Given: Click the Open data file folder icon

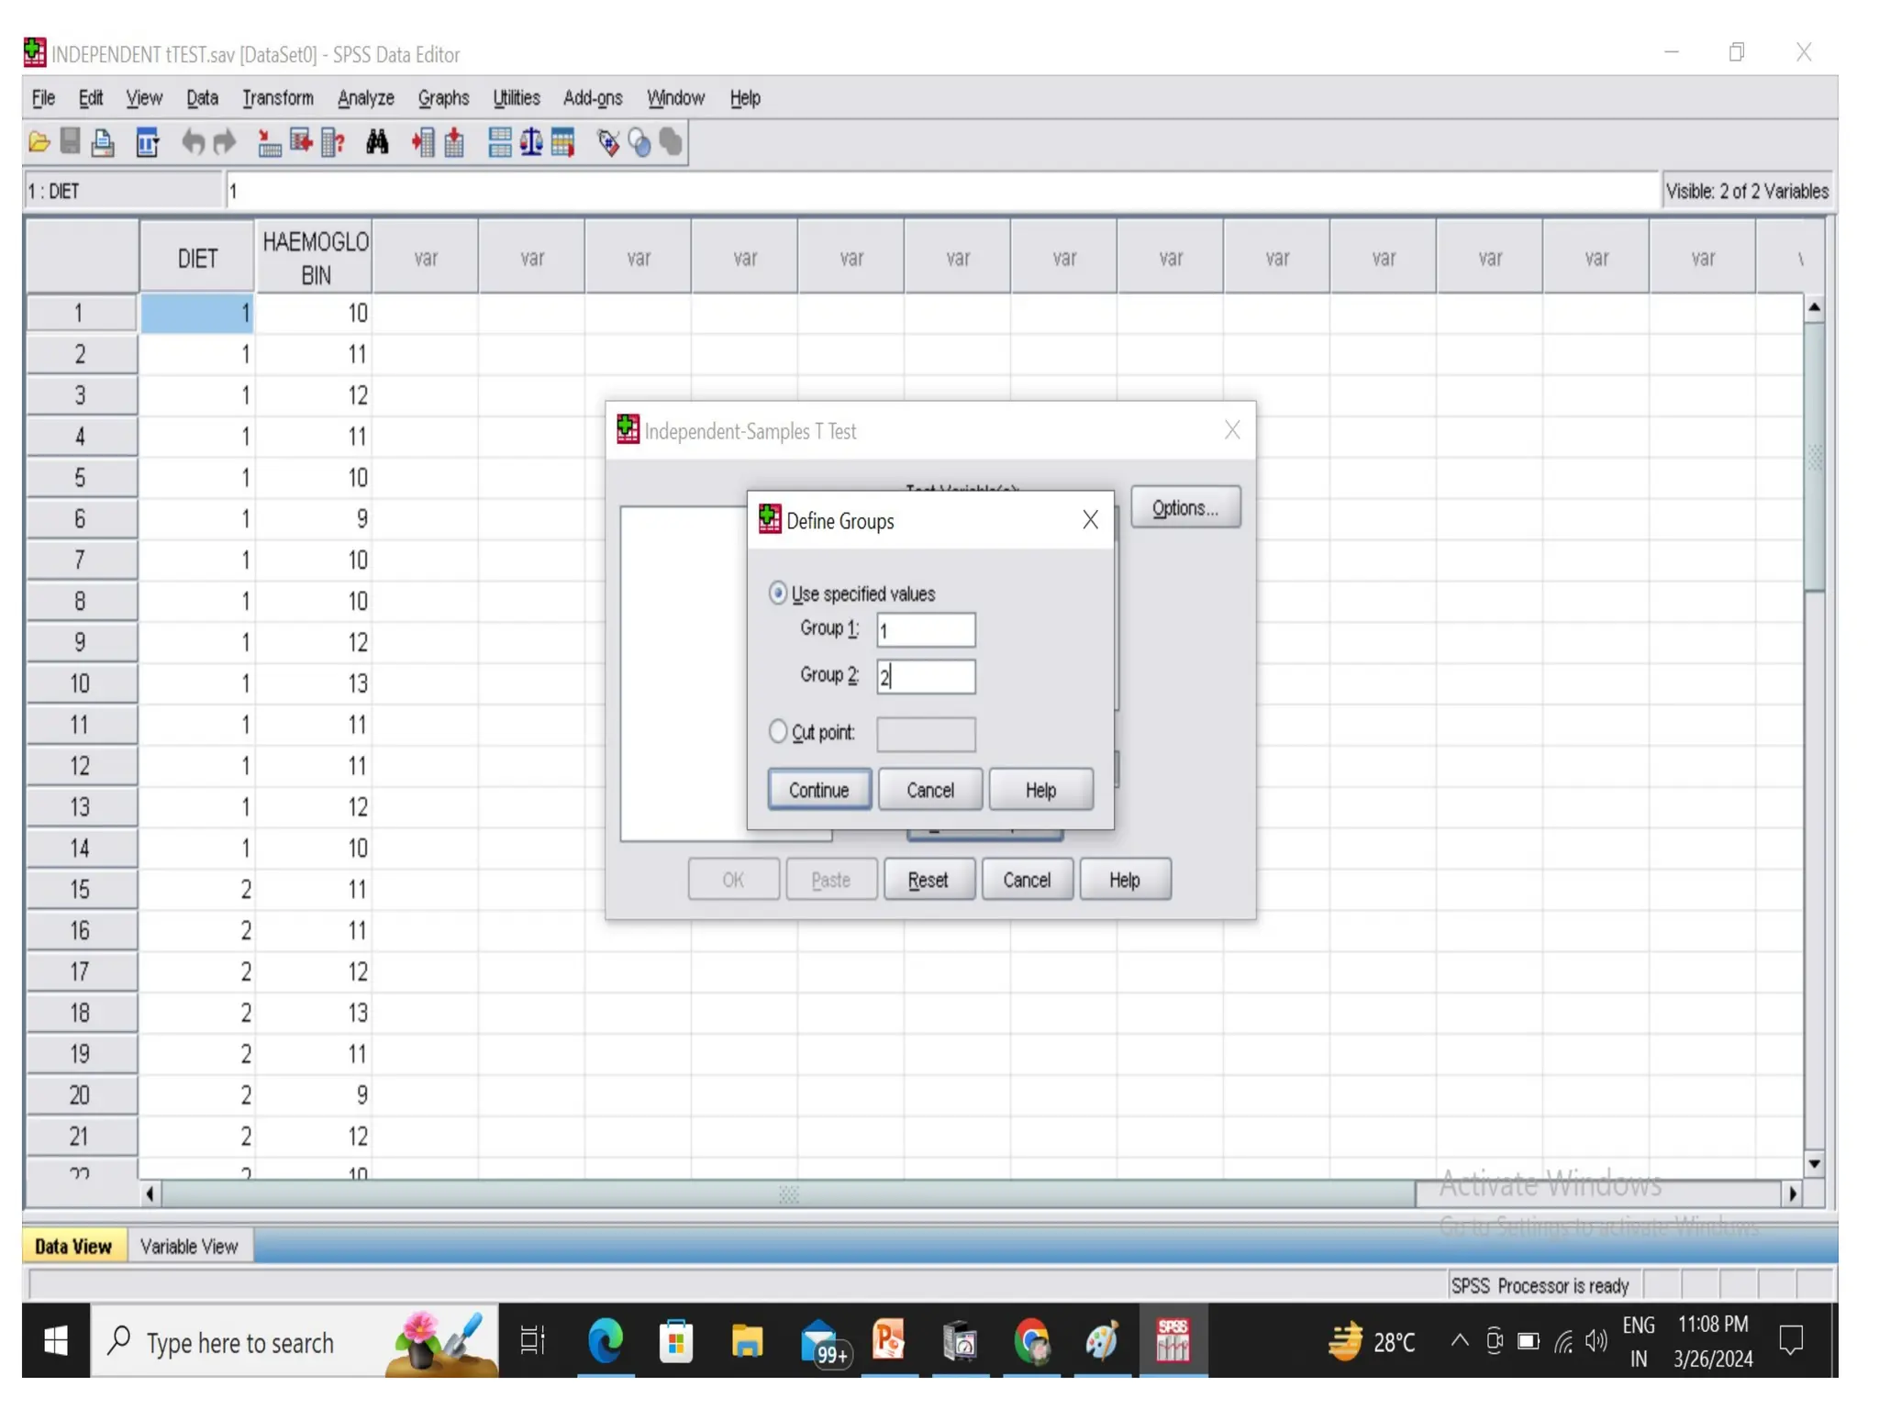Looking at the screenshot, I should click(39, 142).
